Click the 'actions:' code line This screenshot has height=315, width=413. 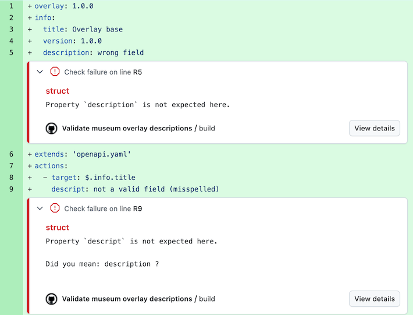click(x=51, y=165)
